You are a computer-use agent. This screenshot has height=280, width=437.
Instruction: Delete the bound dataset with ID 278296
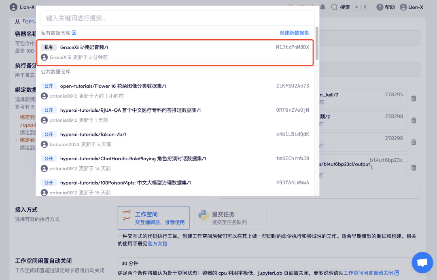pyautogui.click(x=414, y=142)
